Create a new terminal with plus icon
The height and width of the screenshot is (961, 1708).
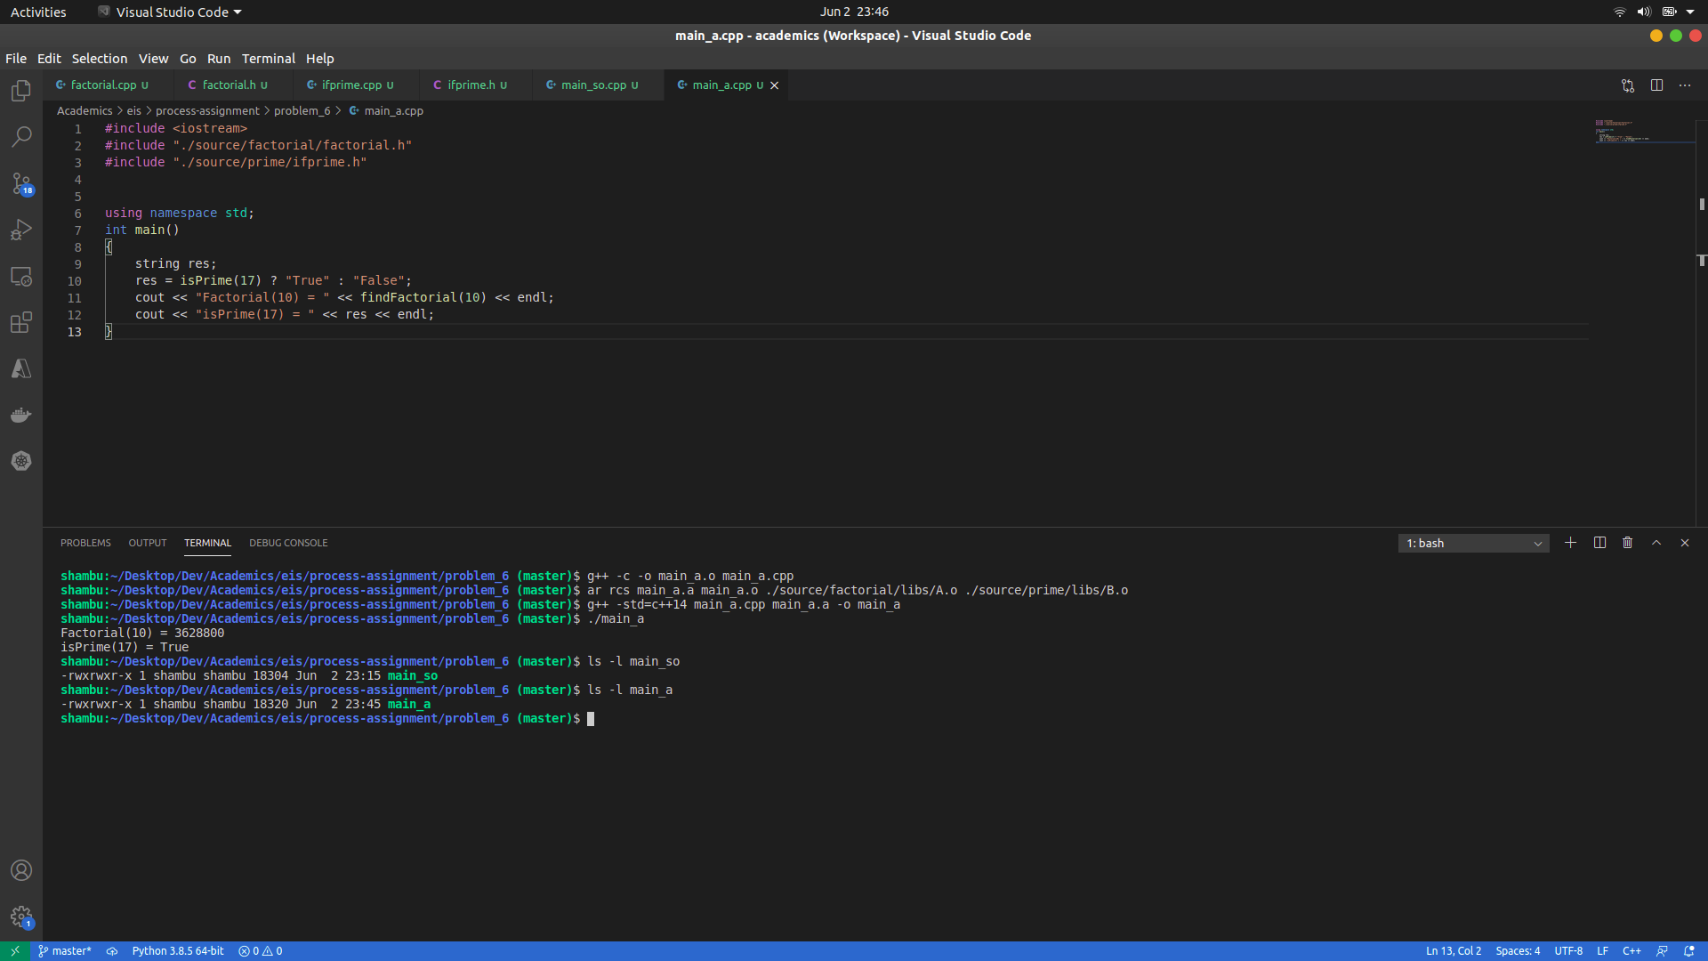pos(1570,543)
